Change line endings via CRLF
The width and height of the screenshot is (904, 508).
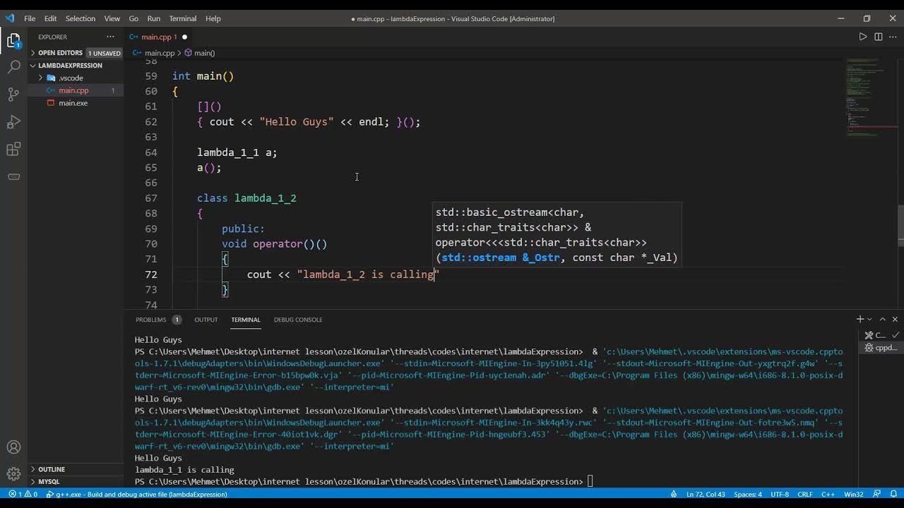(805, 495)
